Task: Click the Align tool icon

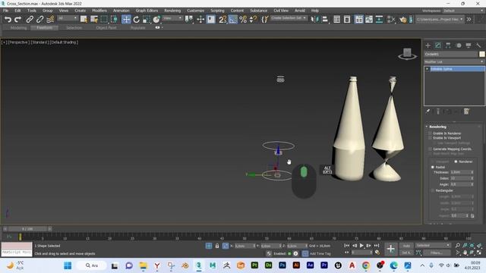Action: click(325, 20)
